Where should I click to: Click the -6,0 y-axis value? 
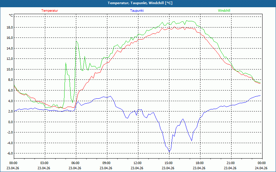click(x=10, y=153)
